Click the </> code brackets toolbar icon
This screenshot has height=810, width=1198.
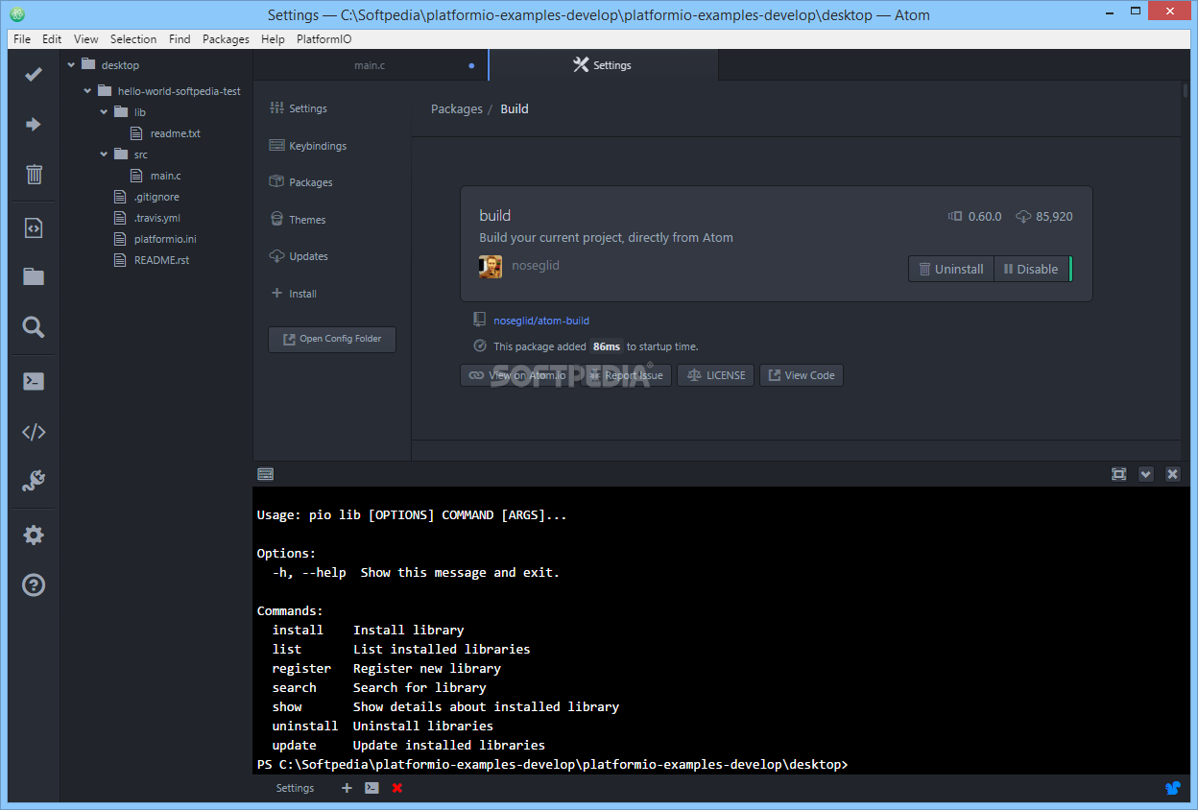[x=34, y=432]
